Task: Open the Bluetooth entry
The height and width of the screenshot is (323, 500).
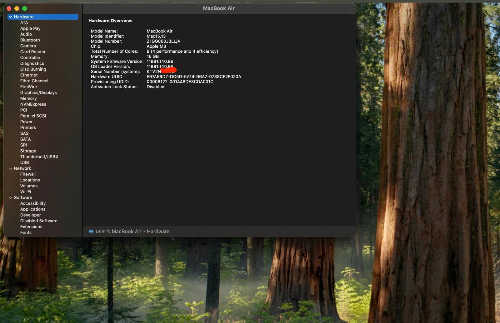Action: coord(30,40)
